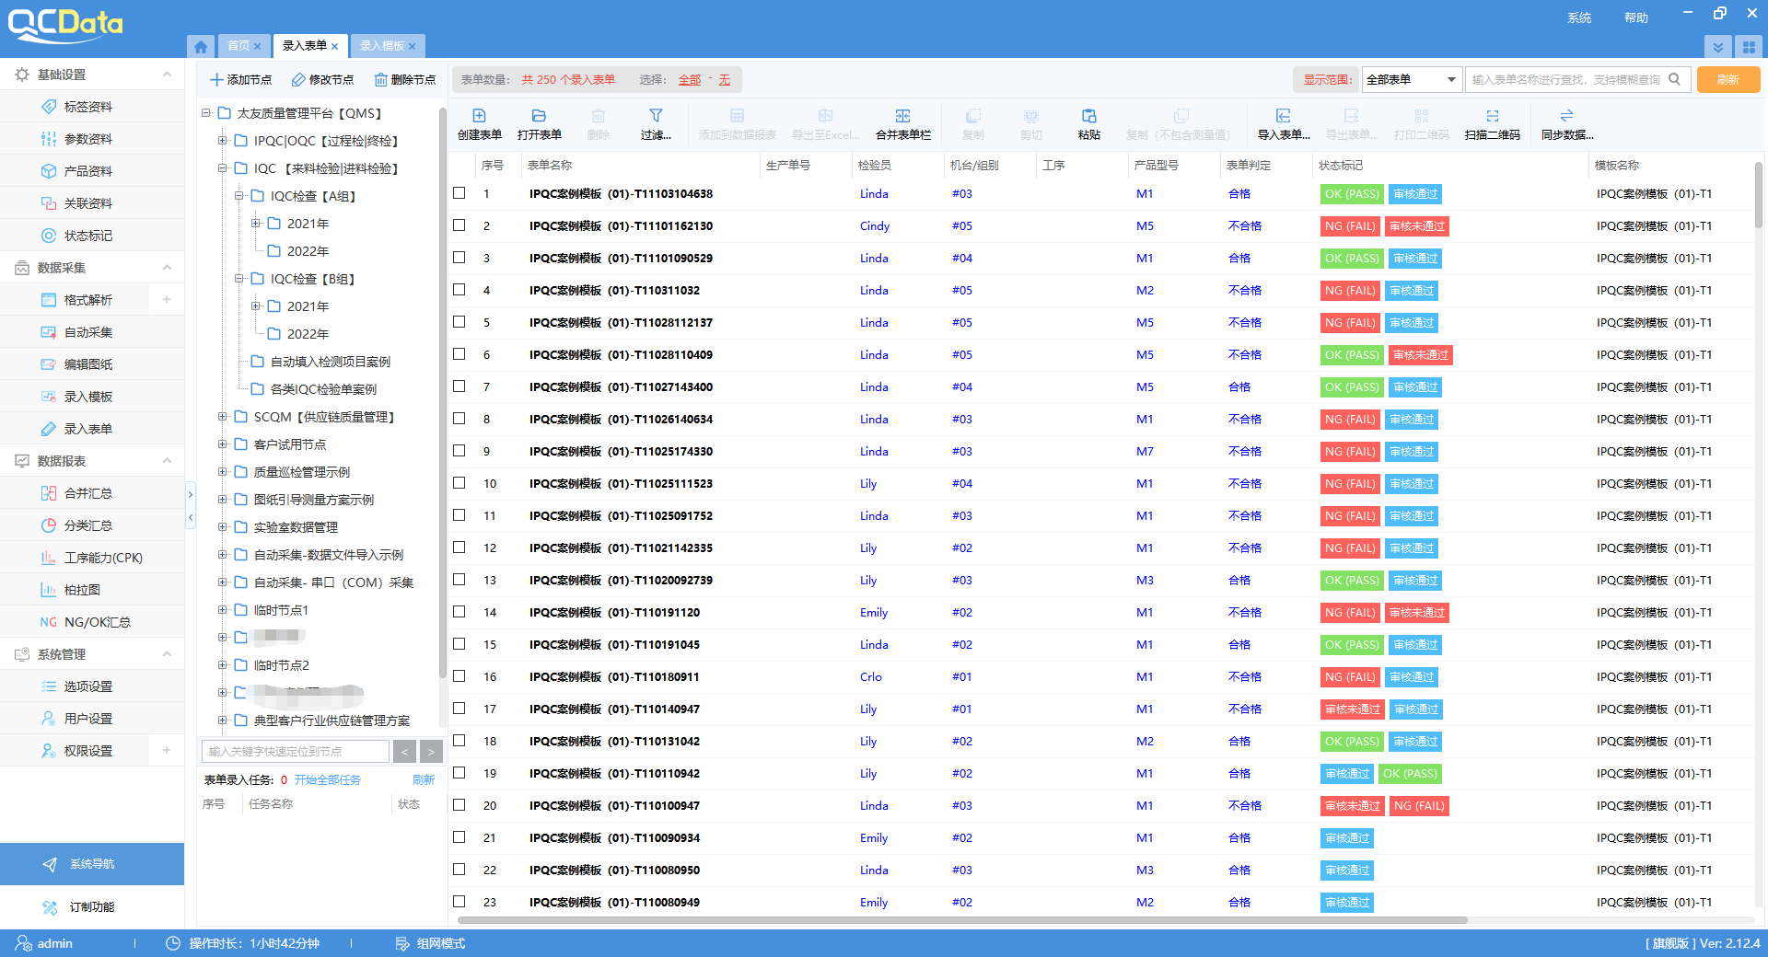Click the 导入表单 import icon
The width and height of the screenshot is (1768, 957).
pos(1283,116)
